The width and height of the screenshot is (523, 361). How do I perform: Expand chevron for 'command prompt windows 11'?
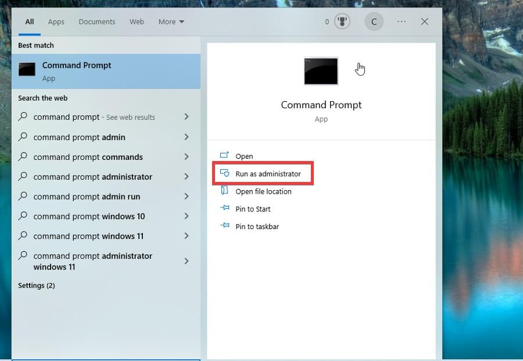[187, 235]
